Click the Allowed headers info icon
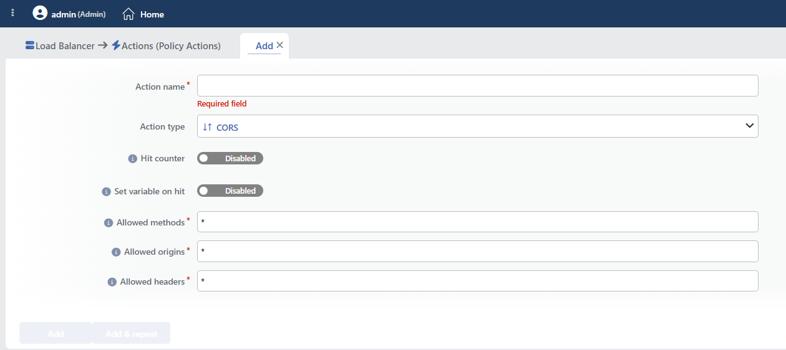 [112, 282]
